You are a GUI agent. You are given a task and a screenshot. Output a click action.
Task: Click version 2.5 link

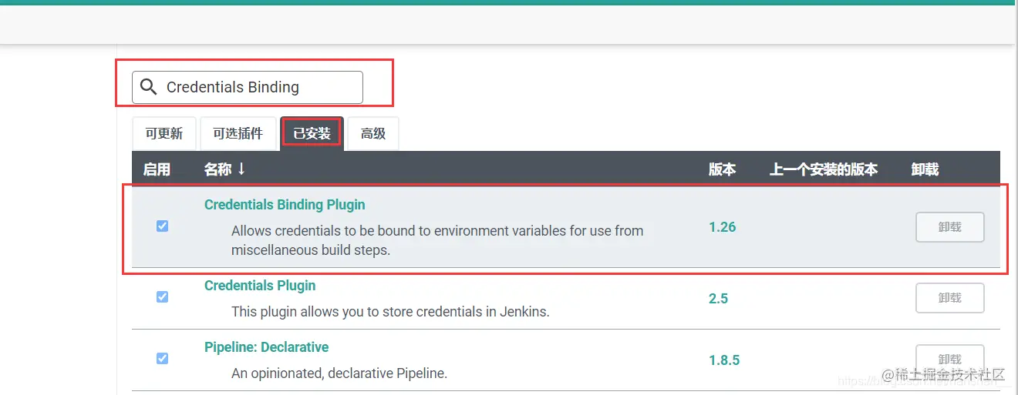pos(718,298)
